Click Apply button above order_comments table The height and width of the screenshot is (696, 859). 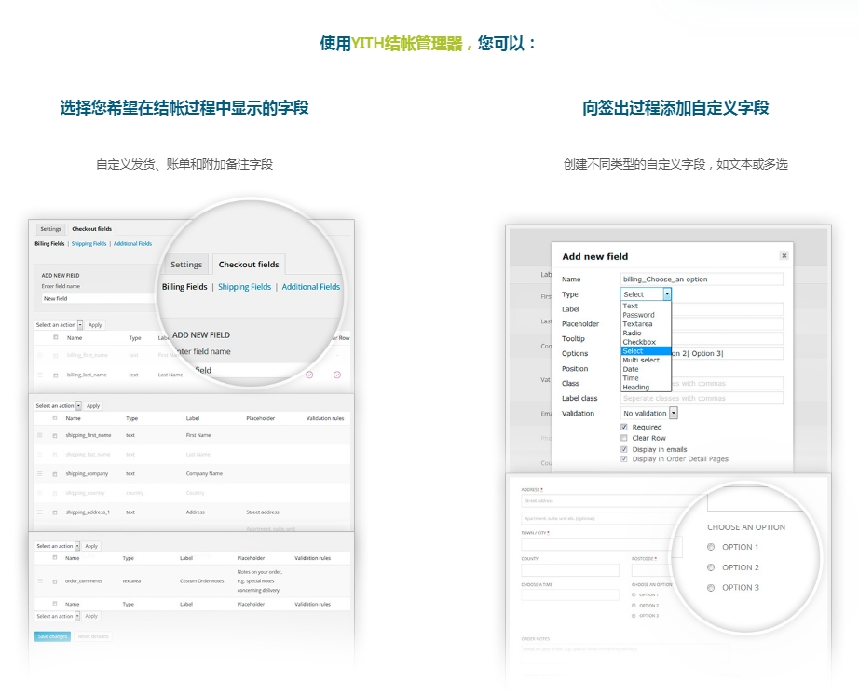(91, 546)
